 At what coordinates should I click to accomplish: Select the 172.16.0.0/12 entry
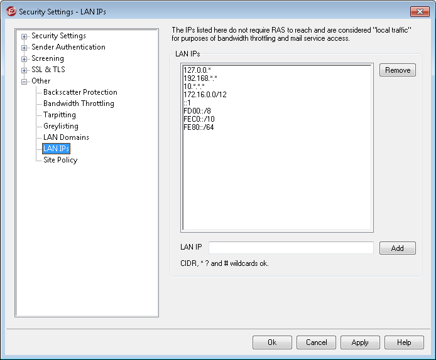[x=206, y=93]
